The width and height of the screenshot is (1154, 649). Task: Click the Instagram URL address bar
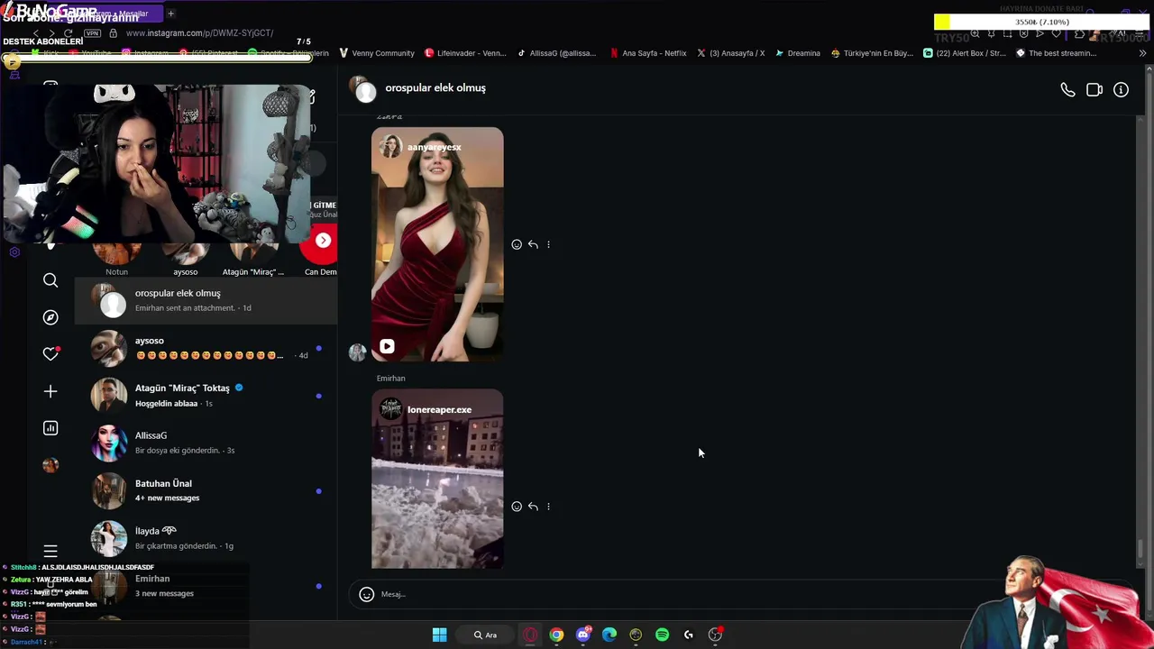(199, 33)
